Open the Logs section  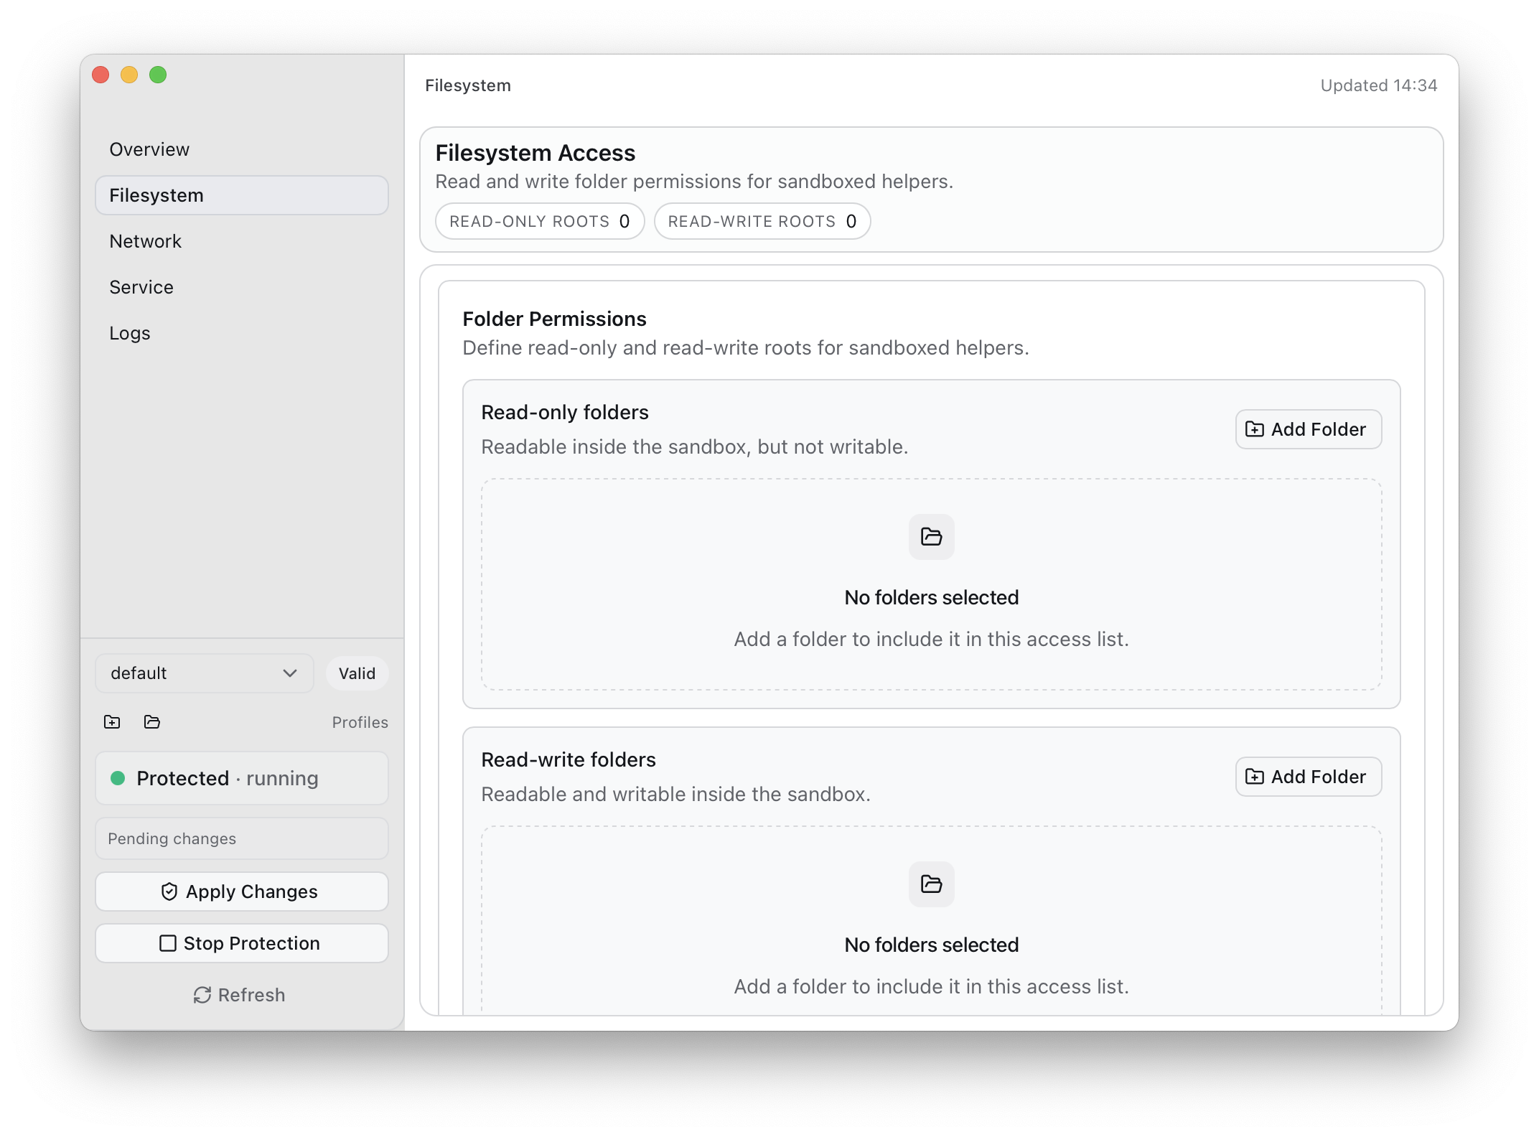tap(129, 332)
